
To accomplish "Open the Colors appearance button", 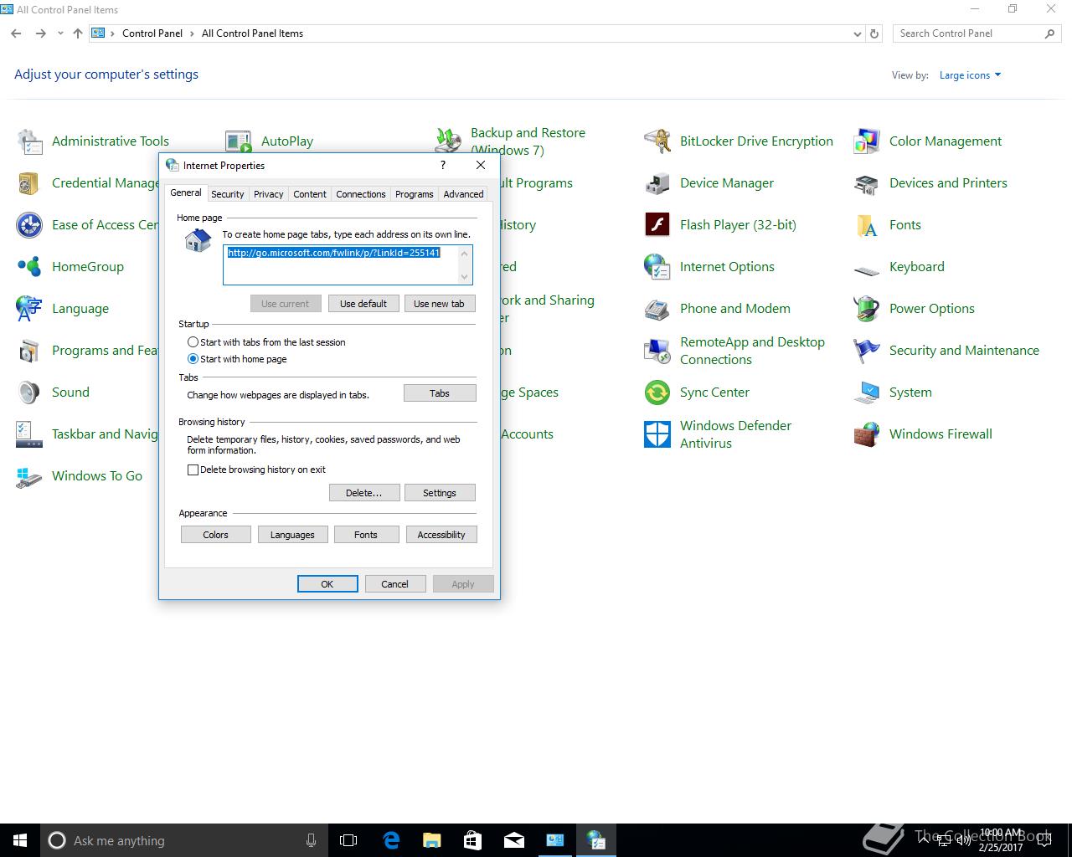I will (215, 535).
